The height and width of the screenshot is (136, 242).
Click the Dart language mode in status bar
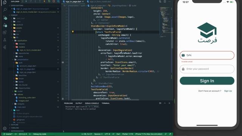(x=118, y=134)
